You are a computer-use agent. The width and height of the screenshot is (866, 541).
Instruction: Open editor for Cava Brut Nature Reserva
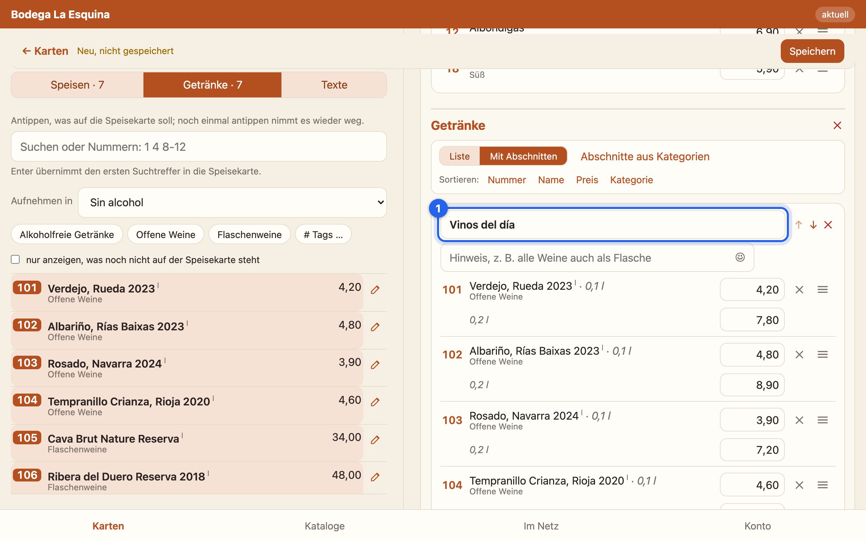point(375,440)
